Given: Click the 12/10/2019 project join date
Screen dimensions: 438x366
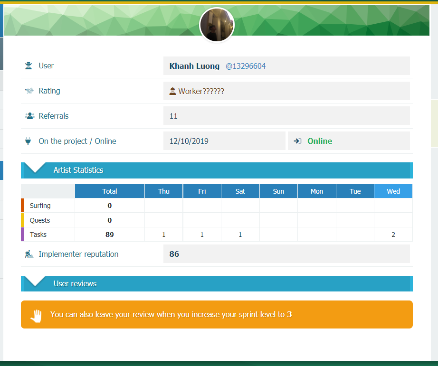Looking at the screenshot, I should pyautogui.click(x=189, y=141).
